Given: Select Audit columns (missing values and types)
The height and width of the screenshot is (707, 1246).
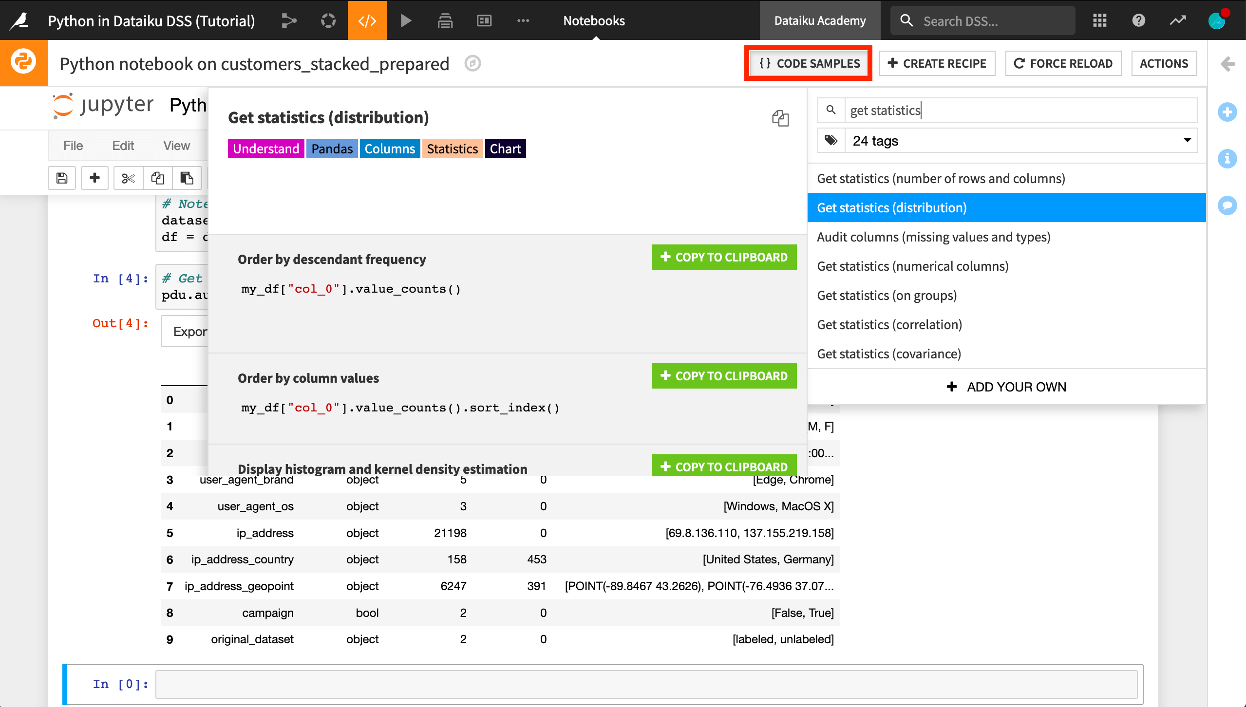Looking at the screenshot, I should [x=1006, y=237].
